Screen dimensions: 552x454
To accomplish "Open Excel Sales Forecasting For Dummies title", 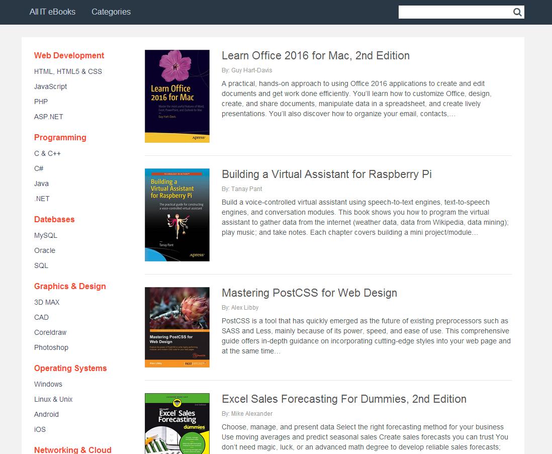I will click(x=344, y=399).
